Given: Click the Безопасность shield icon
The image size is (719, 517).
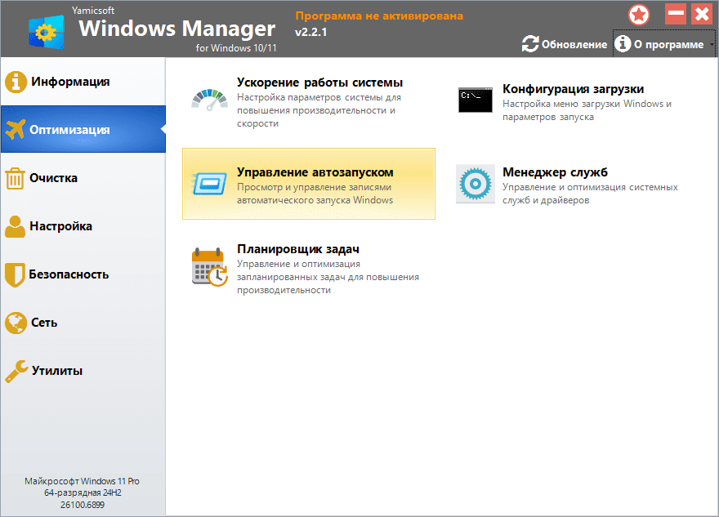Looking at the screenshot, I should [x=15, y=274].
